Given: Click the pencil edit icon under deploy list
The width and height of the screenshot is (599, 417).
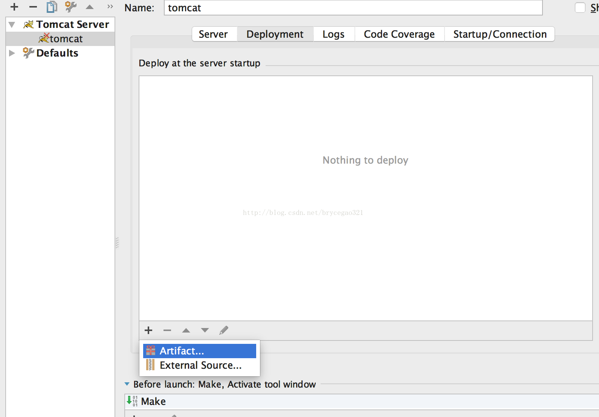Looking at the screenshot, I should tap(224, 330).
